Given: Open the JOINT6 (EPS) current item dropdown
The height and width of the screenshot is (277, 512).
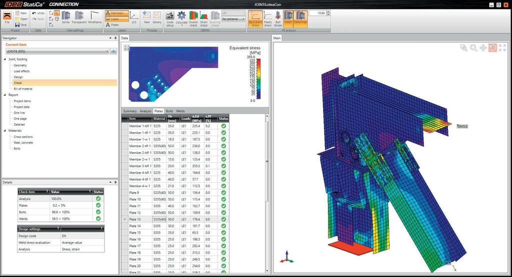Looking at the screenshot, I should click(x=57, y=51).
